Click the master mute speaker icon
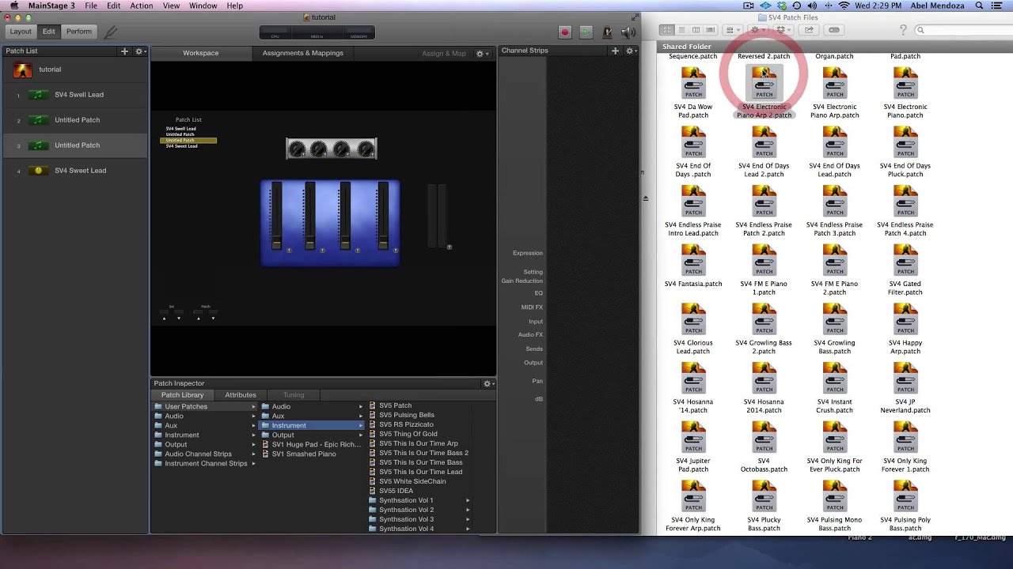 [x=628, y=32]
